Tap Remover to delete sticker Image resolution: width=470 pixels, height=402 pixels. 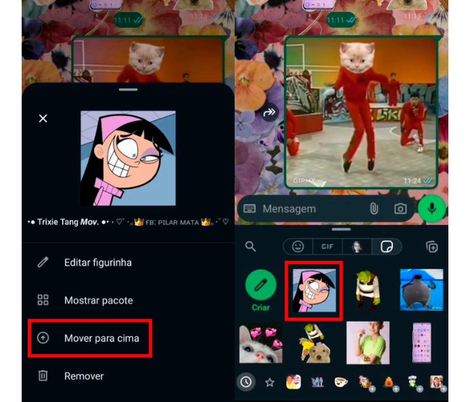click(x=84, y=376)
